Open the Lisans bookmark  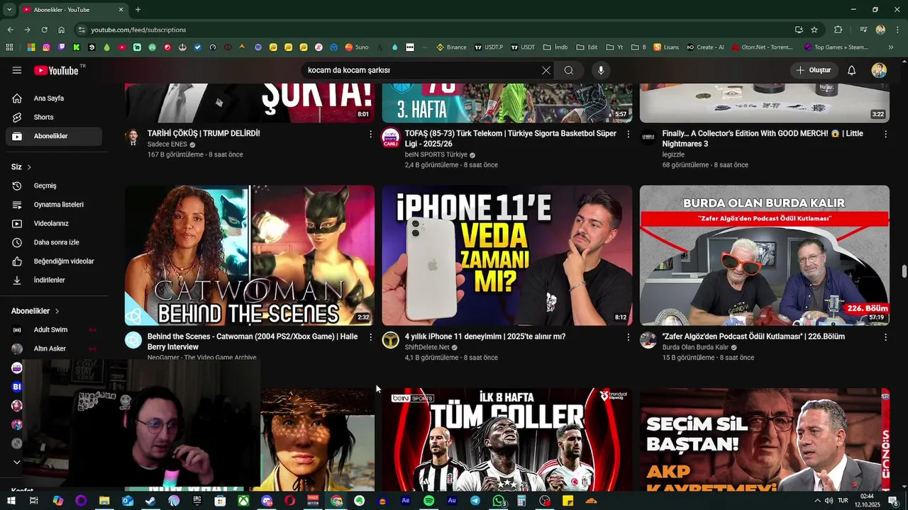[666, 47]
